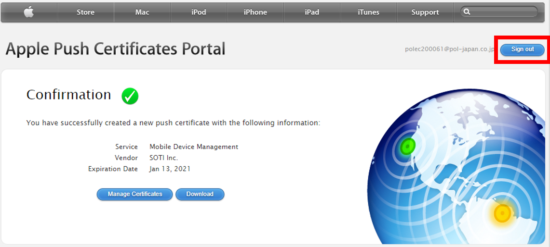This screenshot has height=247, width=550.
Task: Click the Apple logo in navigation bar
Action: click(x=29, y=12)
